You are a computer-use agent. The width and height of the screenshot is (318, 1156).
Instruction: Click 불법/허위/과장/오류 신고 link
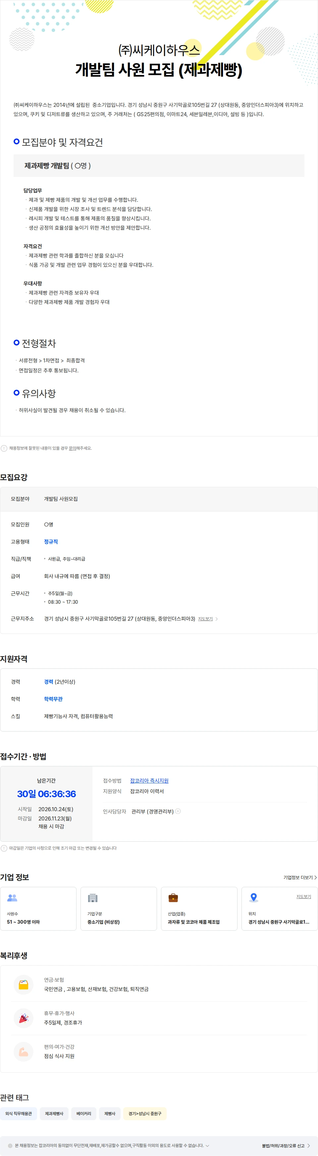[283, 1146]
